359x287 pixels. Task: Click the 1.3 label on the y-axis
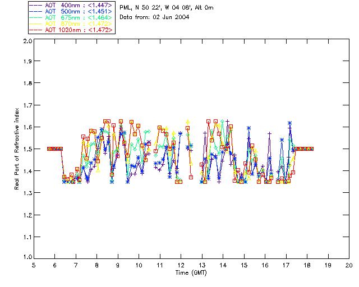click(27, 193)
